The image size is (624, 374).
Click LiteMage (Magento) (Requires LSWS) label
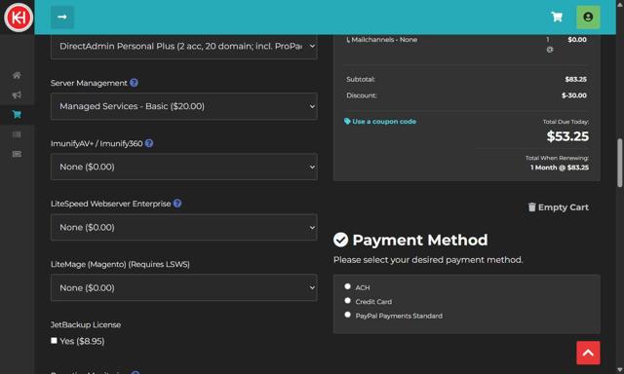coord(120,264)
